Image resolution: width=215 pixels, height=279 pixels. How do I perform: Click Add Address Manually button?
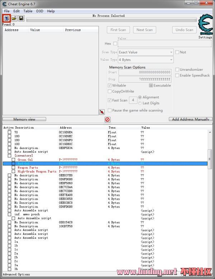(x=191, y=119)
